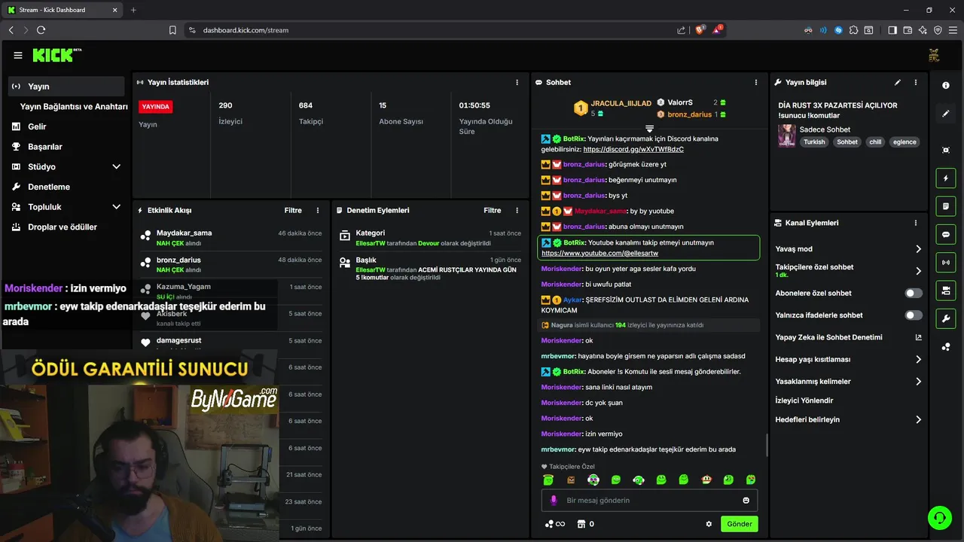
Task: Click the green headset support button
Action: pyautogui.click(x=940, y=517)
